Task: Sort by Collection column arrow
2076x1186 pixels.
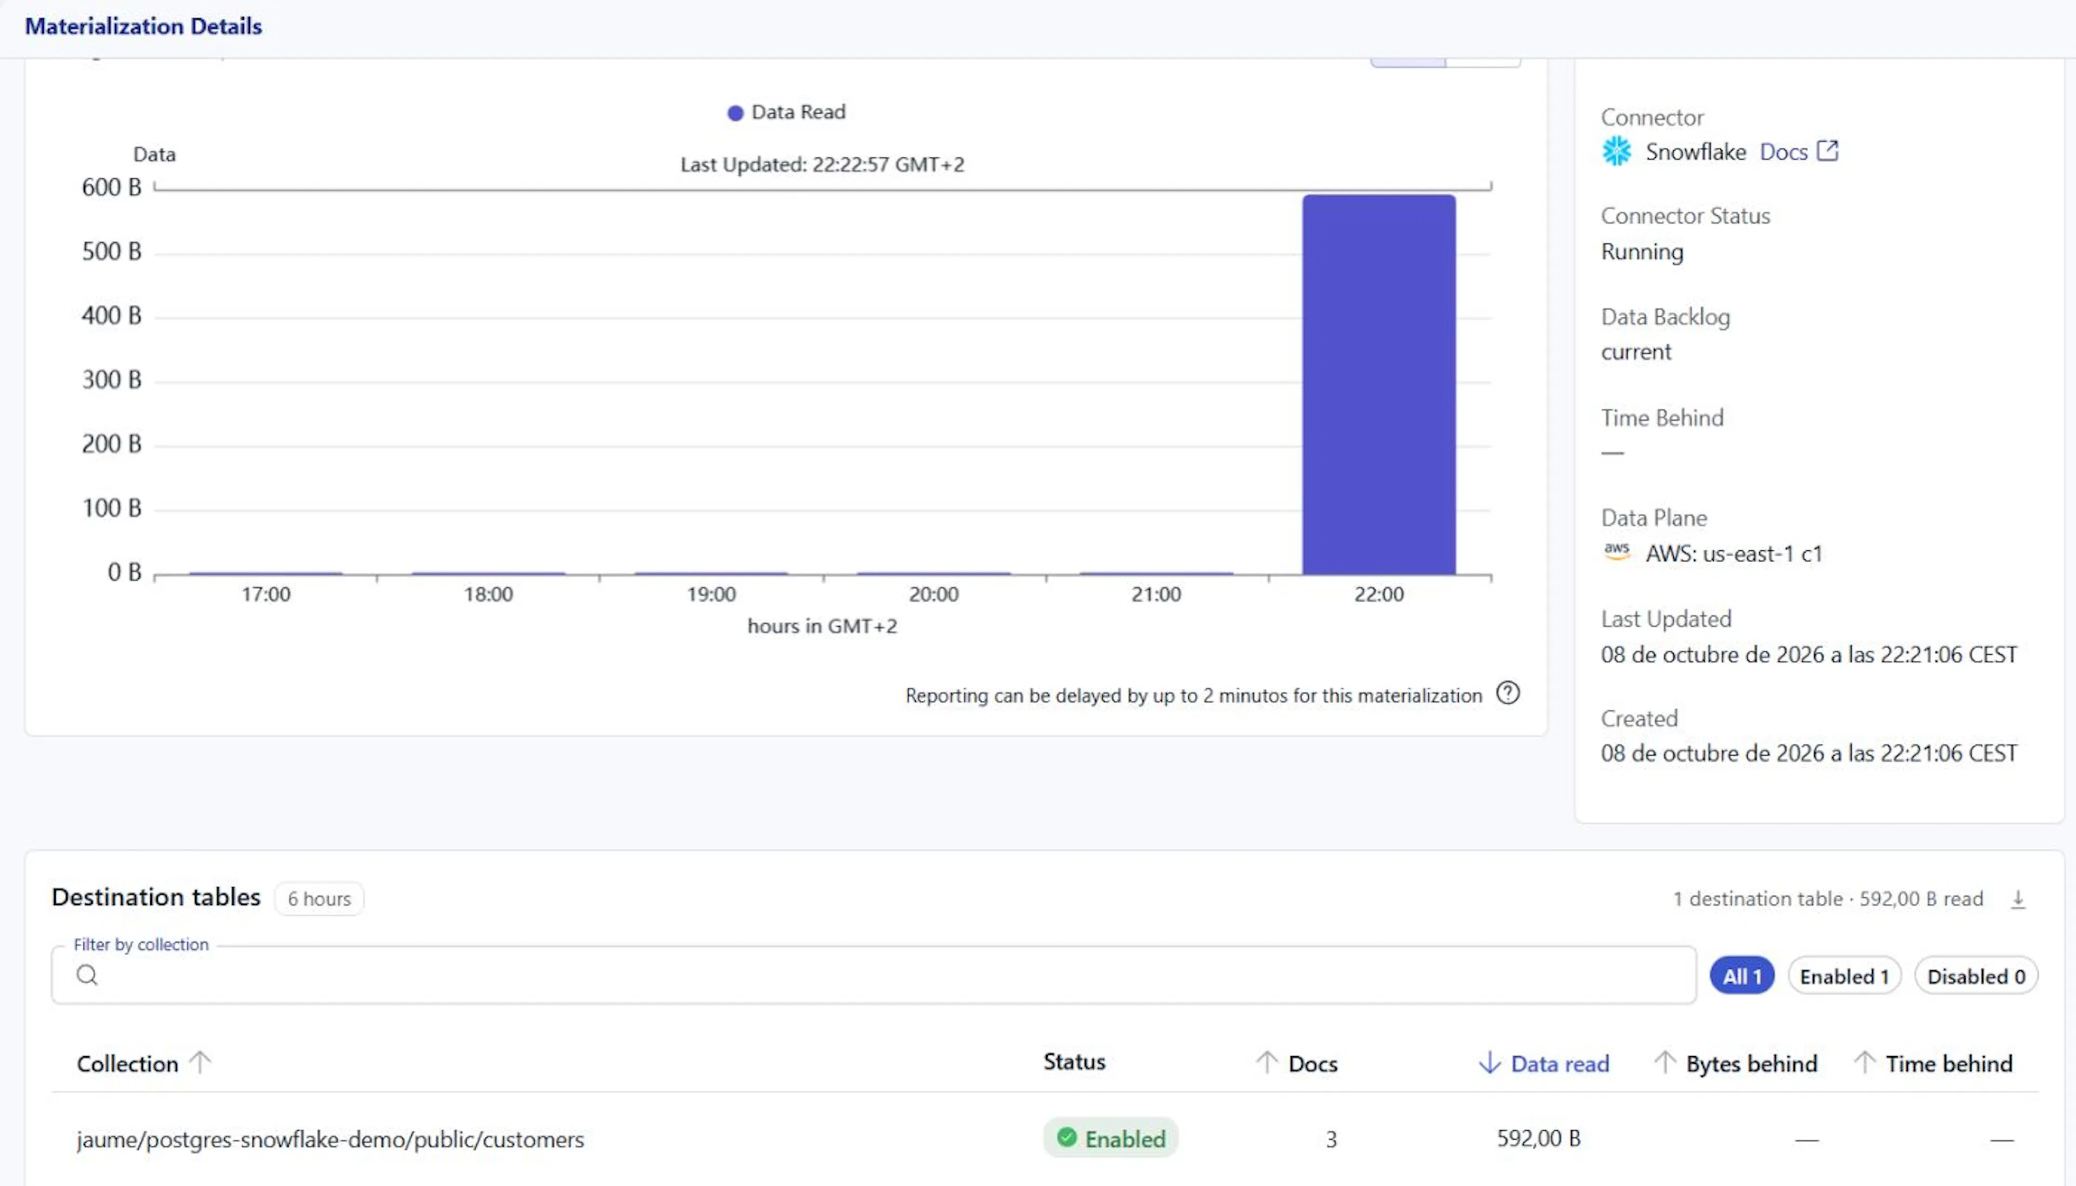Action: (x=201, y=1062)
